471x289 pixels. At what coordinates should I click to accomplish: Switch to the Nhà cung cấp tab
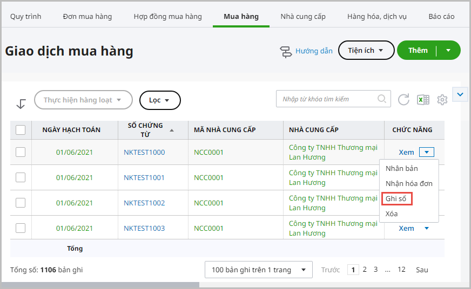click(x=303, y=16)
